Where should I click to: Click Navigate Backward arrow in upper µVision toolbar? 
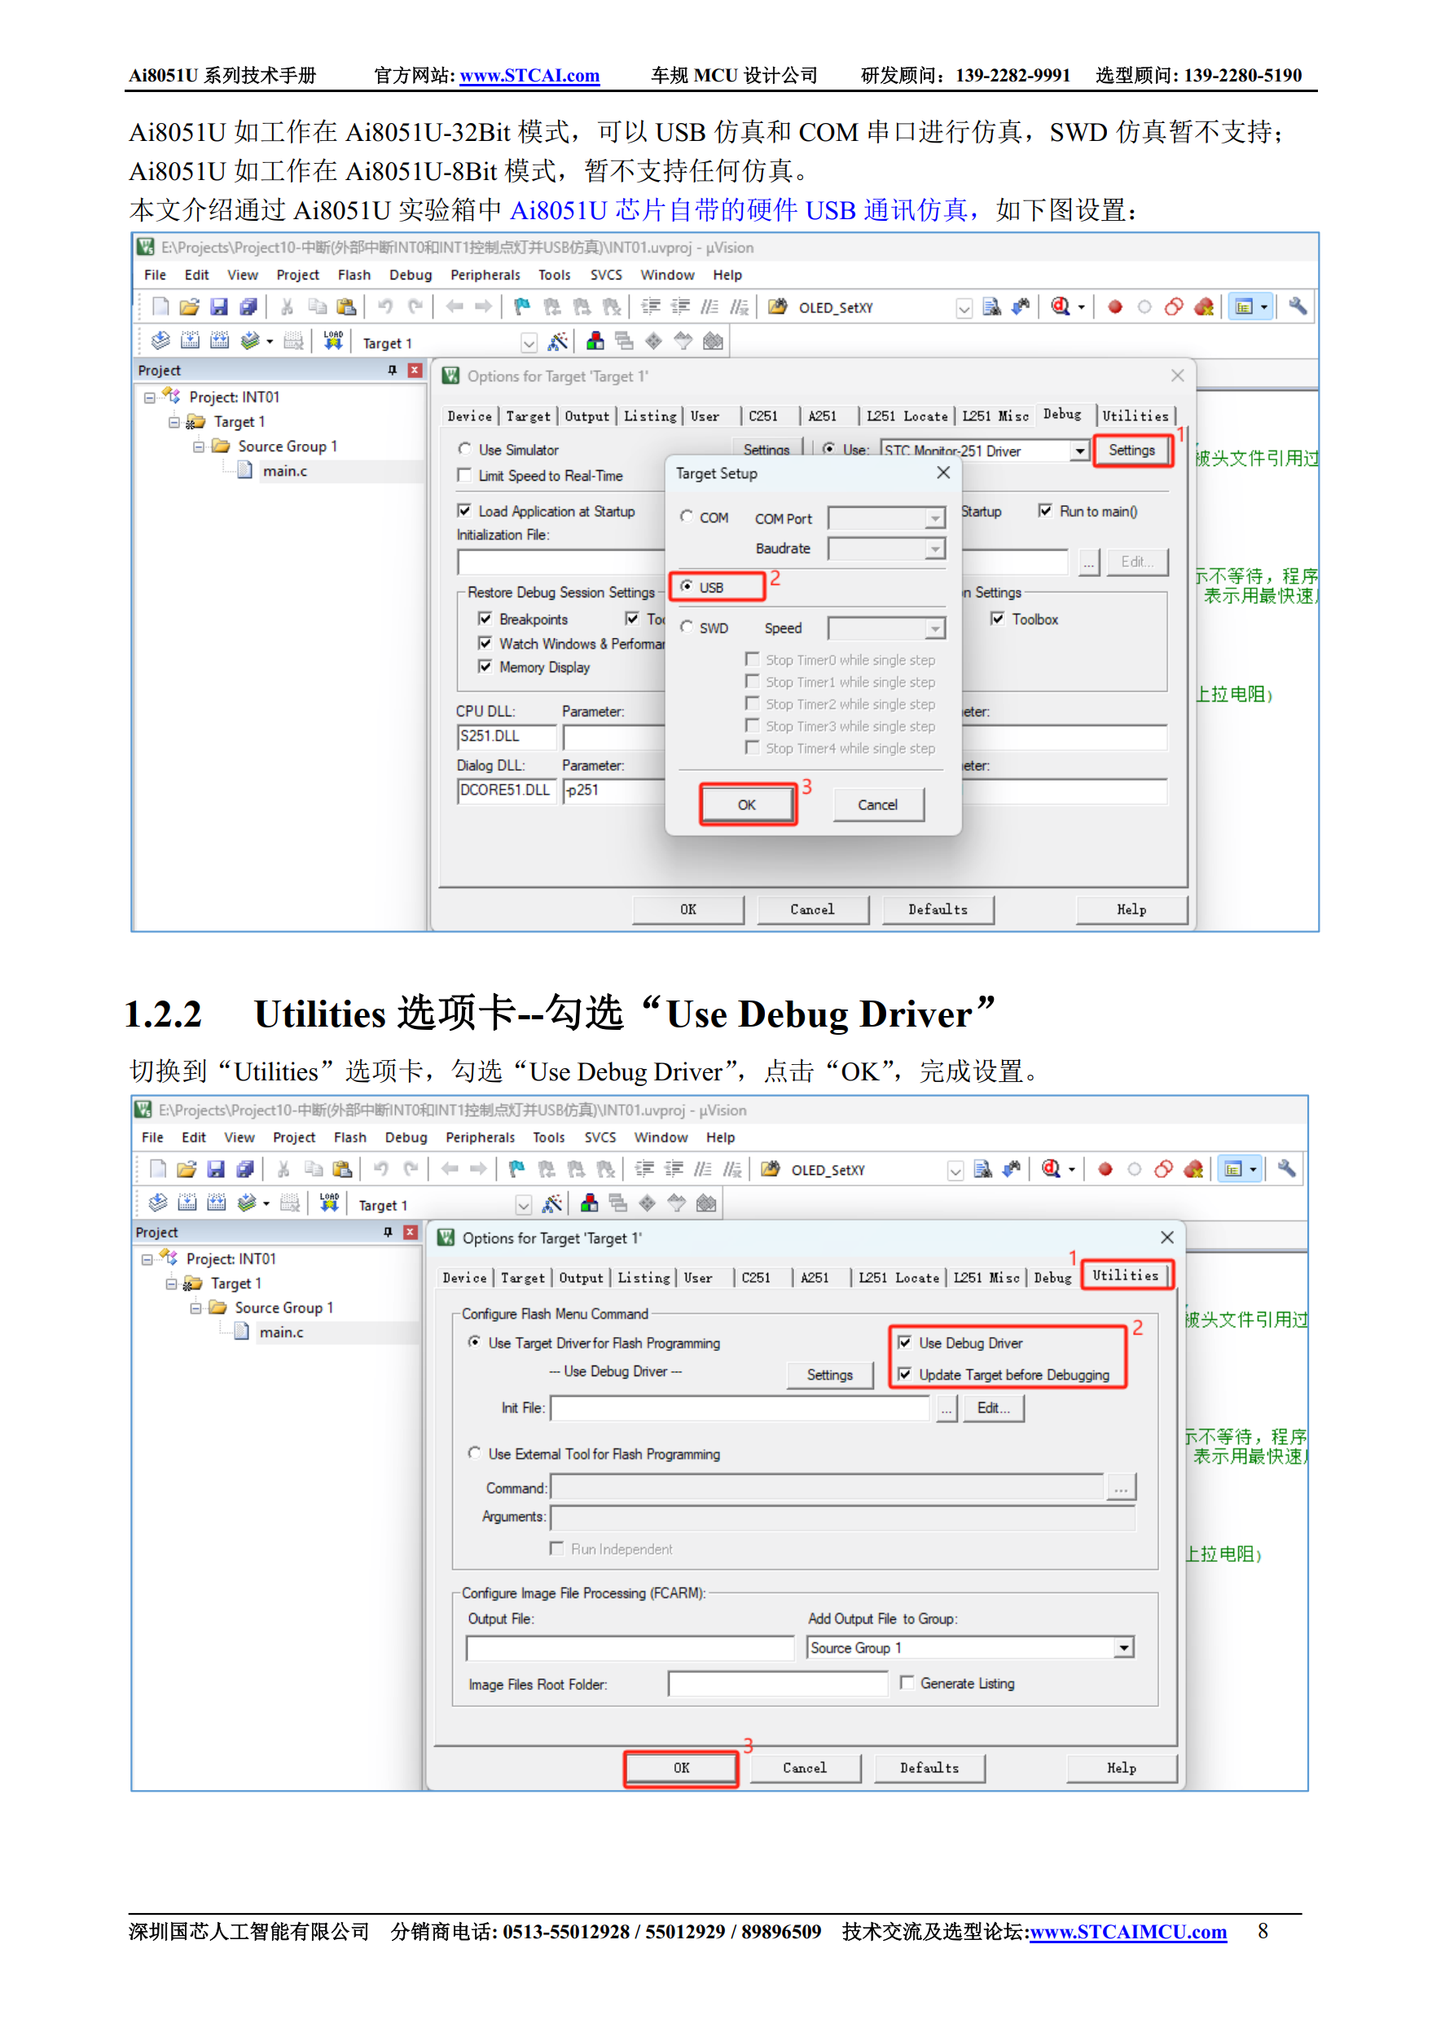(x=455, y=307)
